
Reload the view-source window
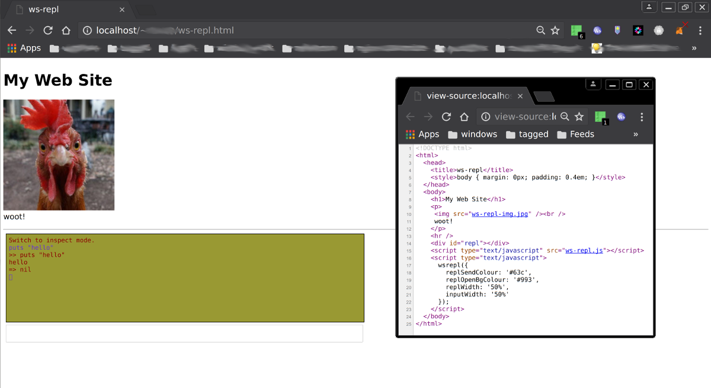[x=446, y=117]
